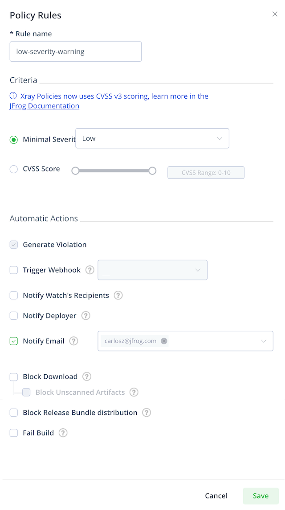The width and height of the screenshot is (285, 510).
Task: Open the Minimal Severity dropdown
Action: (152, 138)
